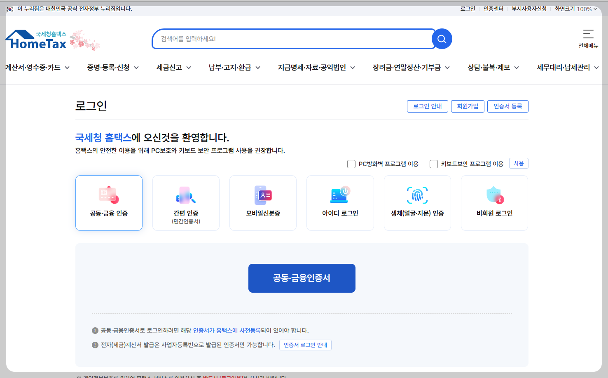Expand 계산서·영수증·카드 menu
The height and width of the screenshot is (378, 608).
click(x=37, y=68)
